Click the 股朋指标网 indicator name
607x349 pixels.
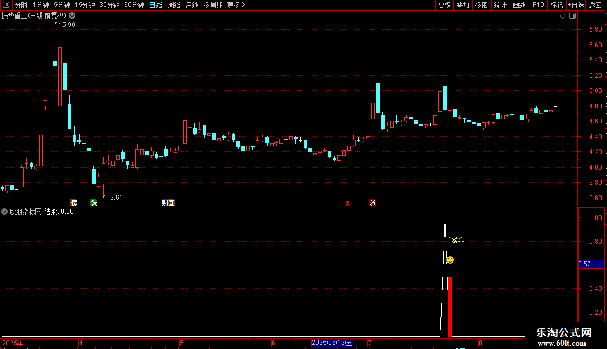(26, 212)
